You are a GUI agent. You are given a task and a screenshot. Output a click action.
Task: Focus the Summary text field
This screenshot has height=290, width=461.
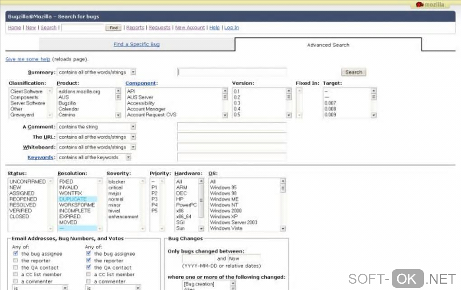point(232,72)
